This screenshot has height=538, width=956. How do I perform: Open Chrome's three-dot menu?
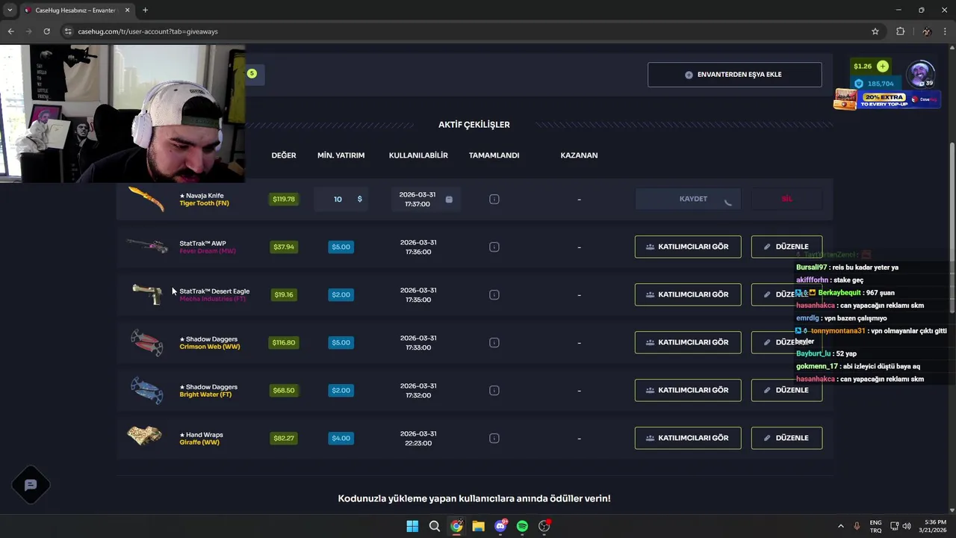pyautogui.click(x=946, y=31)
